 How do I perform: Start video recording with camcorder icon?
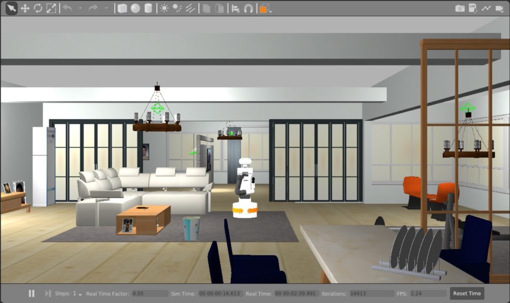tap(499, 8)
